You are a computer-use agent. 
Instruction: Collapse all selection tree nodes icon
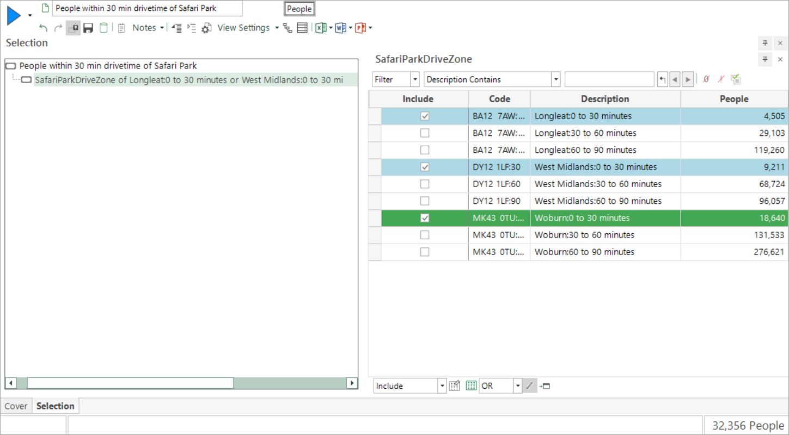(176, 28)
